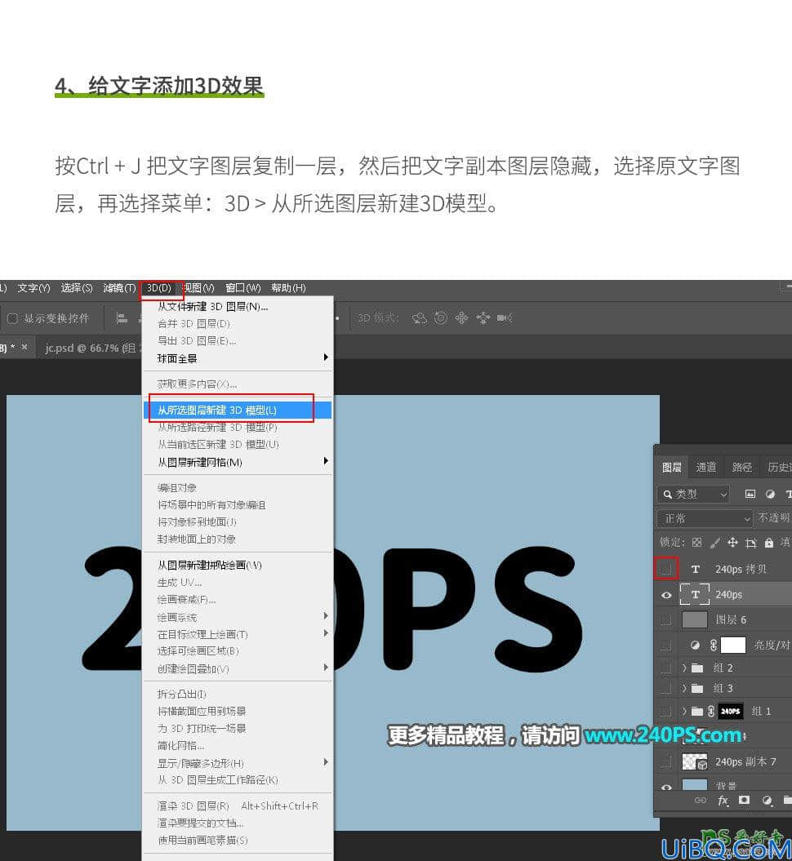Show the 组 3 group visibility box
792x861 pixels.
click(x=666, y=688)
